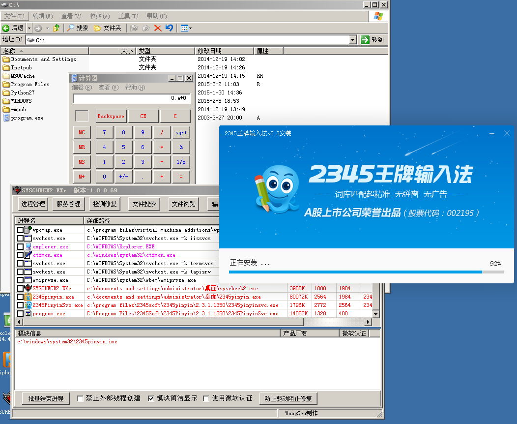This screenshot has width=517, height=424.
Task: Uncheck the 模块简洁显示 option
Action: pyautogui.click(x=151, y=398)
